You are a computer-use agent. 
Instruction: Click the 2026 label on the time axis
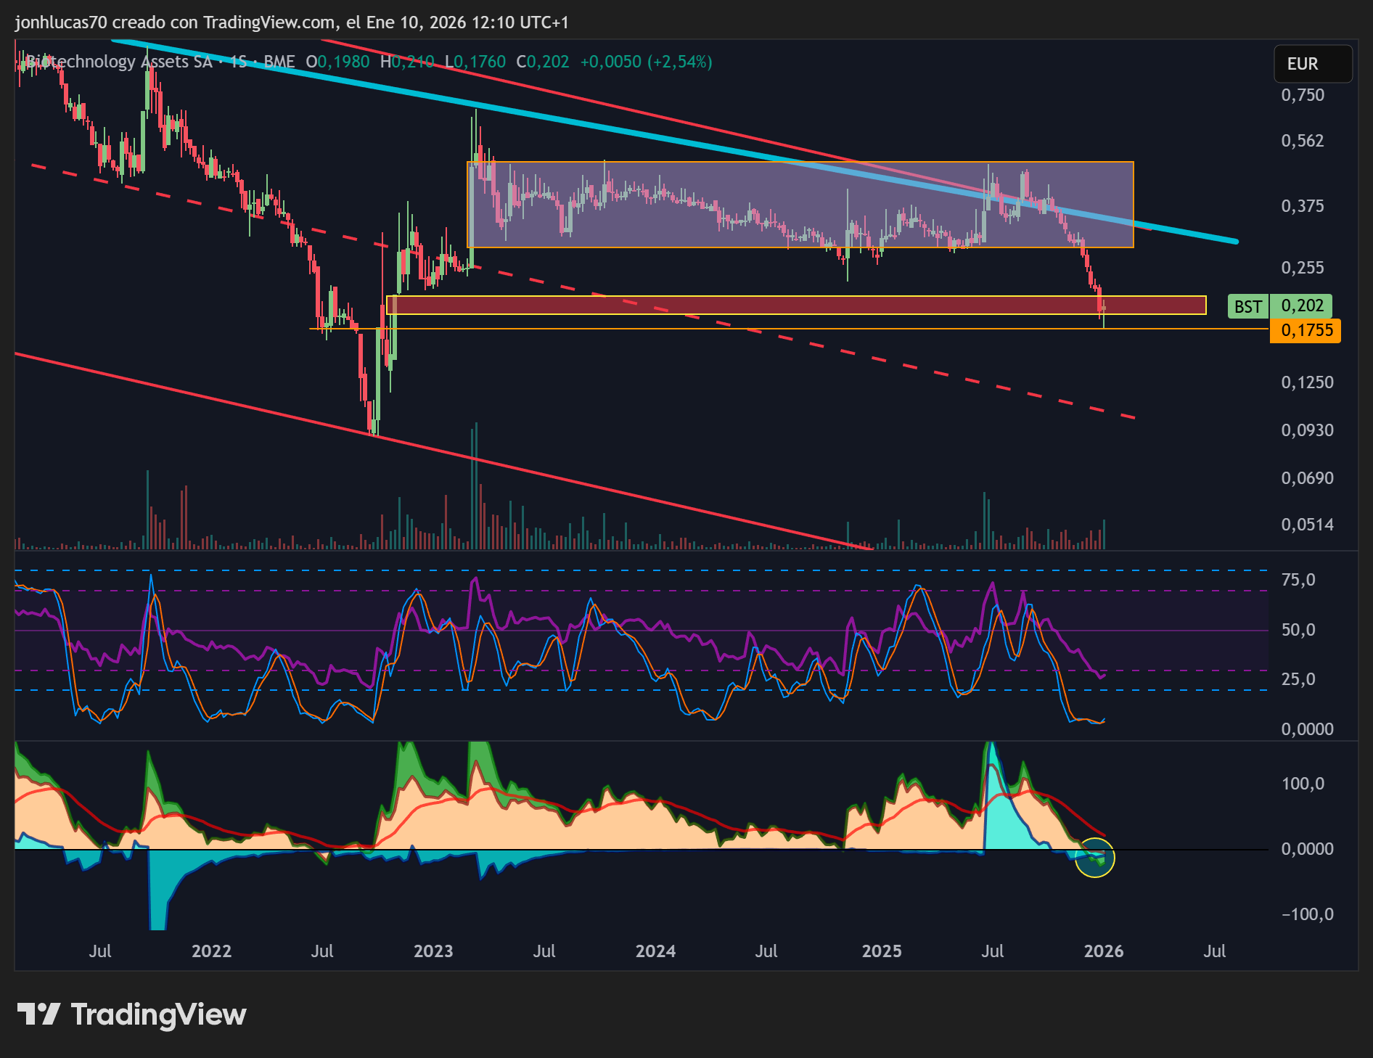(1103, 951)
